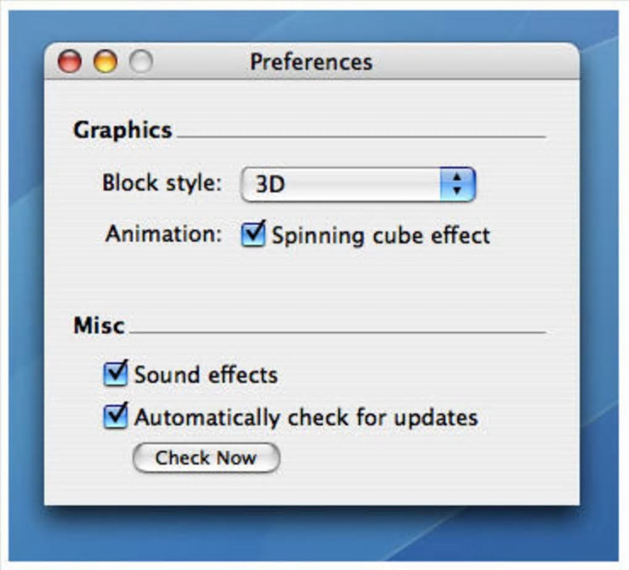Click the blue desktop background outside the window
Image resolution: width=629 pixels, height=570 pixels.
tap(599, 308)
